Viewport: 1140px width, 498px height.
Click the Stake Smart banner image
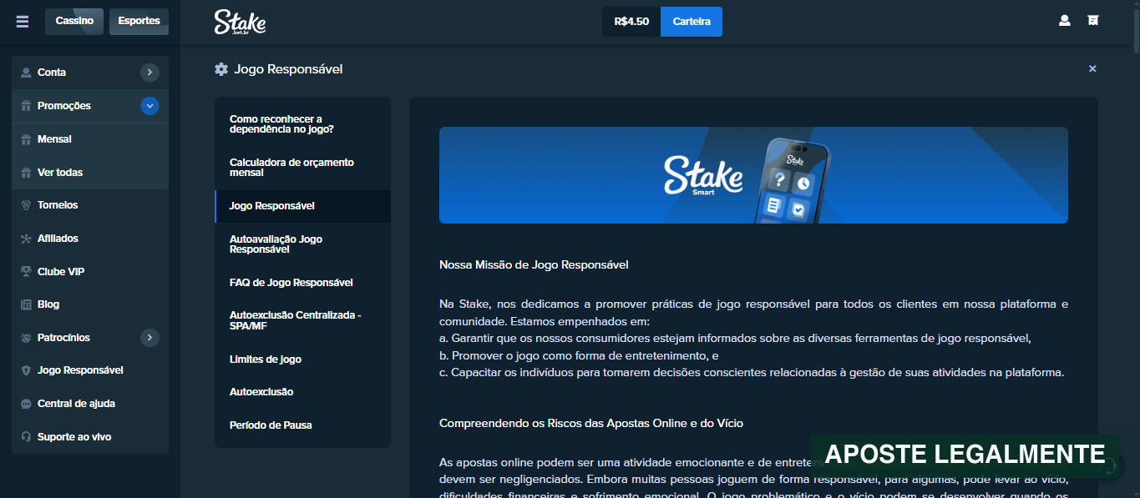[x=753, y=175]
